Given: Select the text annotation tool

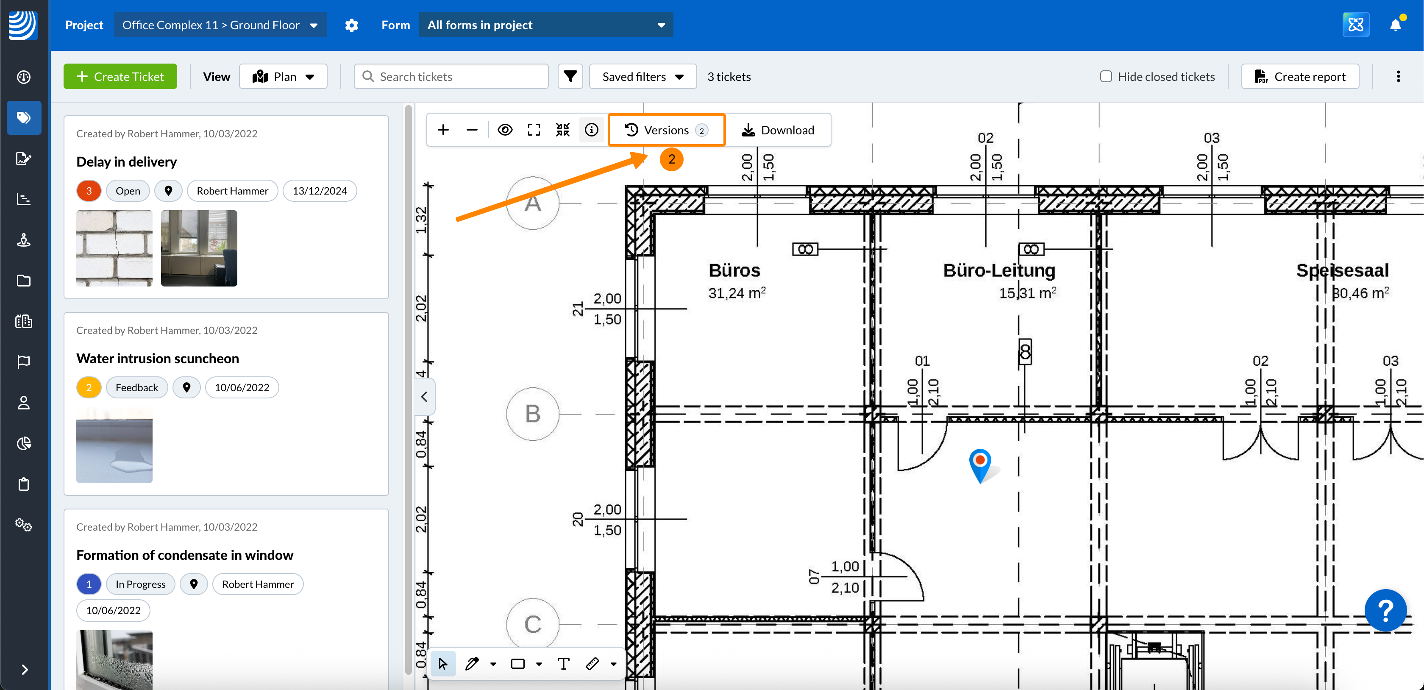Looking at the screenshot, I should coord(563,663).
